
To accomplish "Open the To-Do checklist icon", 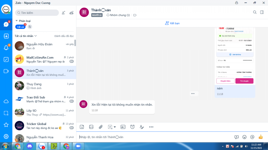I will point(6,60).
